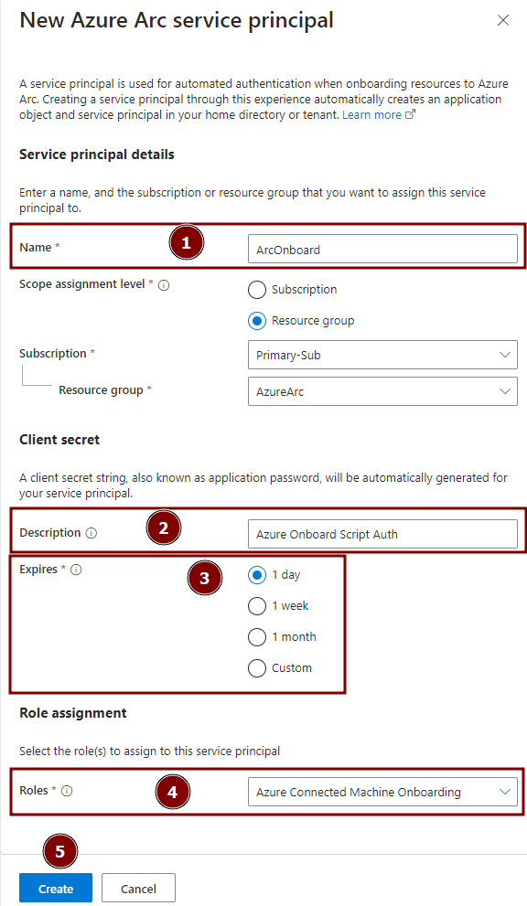This screenshot has height=906, width=527.
Task: Open the Learn more link
Action: pos(371,114)
